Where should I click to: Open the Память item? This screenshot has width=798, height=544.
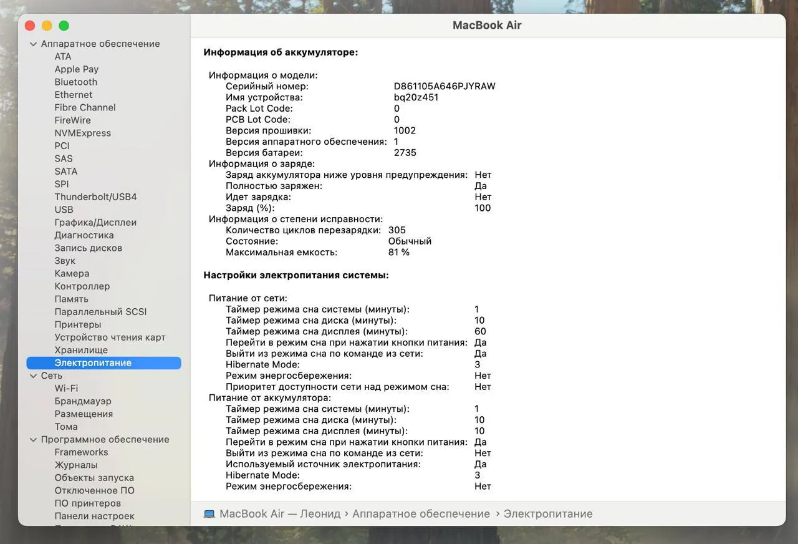point(72,299)
